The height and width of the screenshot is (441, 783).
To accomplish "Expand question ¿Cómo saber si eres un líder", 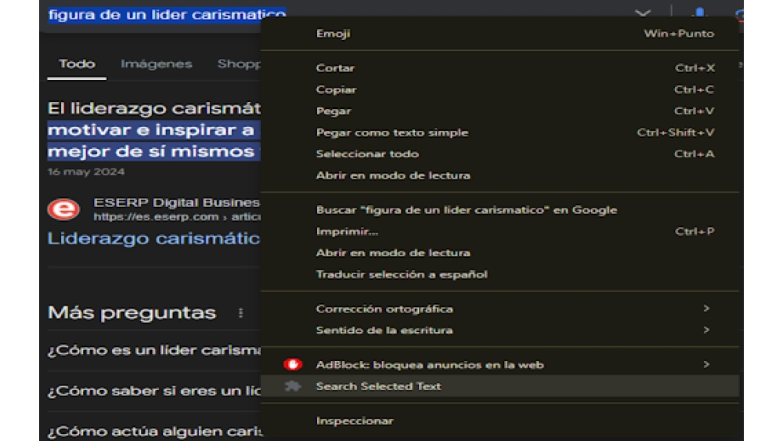I will coord(153,391).
